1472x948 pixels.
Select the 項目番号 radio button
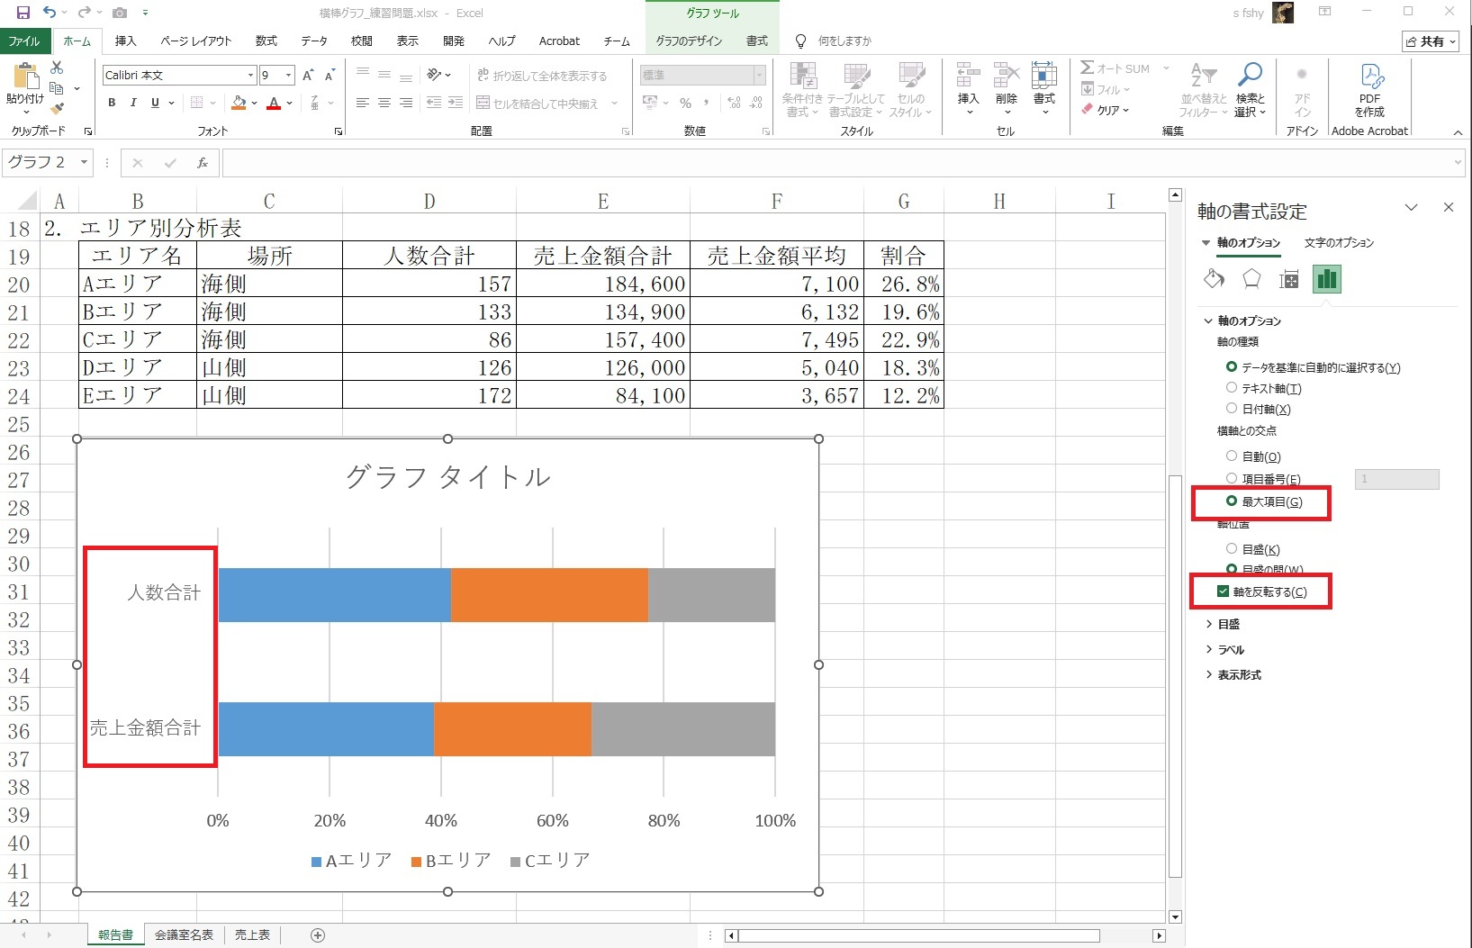[1232, 479]
